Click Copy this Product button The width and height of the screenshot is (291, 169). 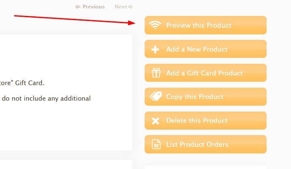click(x=206, y=96)
